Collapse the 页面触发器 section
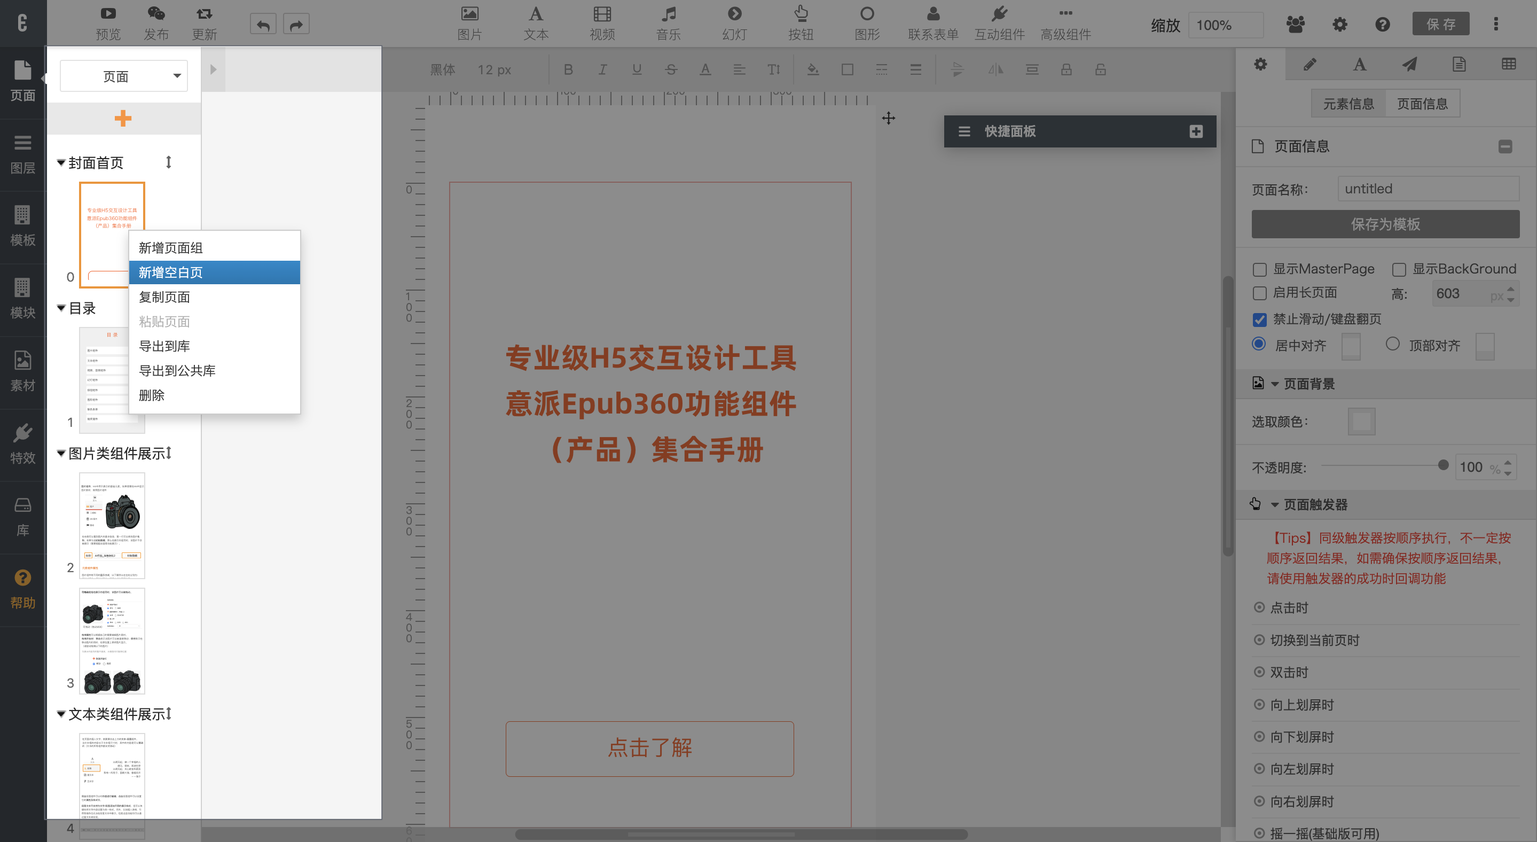The width and height of the screenshot is (1537, 842). pos(1274,505)
